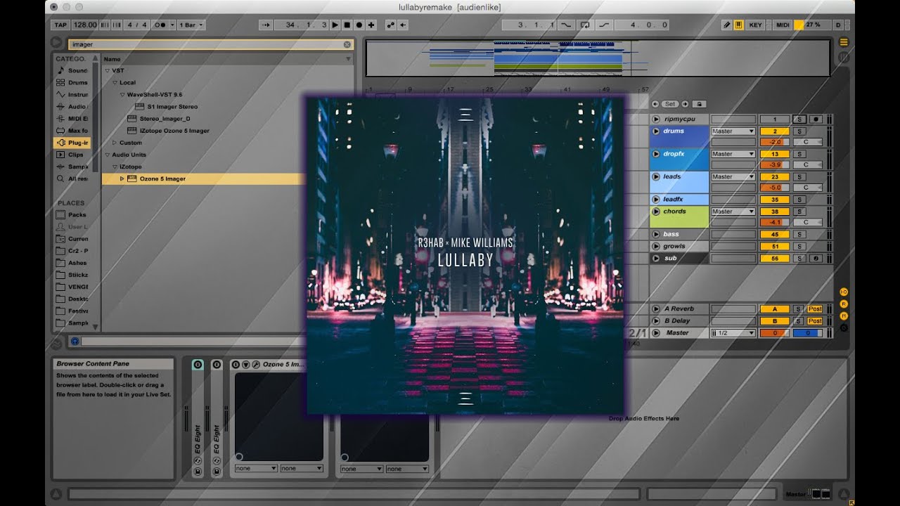Clear the imager search field
The image size is (900, 506).
click(x=347, y=44)
